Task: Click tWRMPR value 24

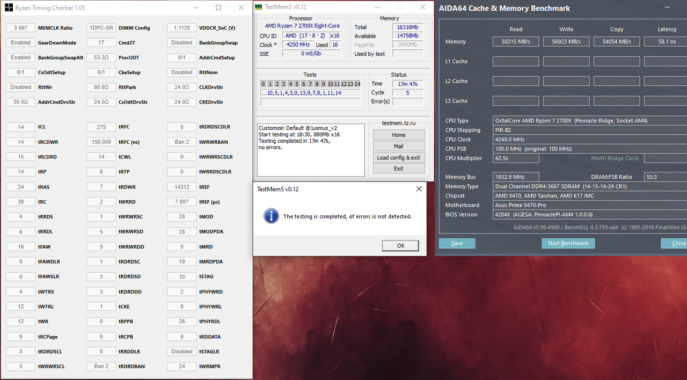Action: pyautogui.click(x=182, y=367)
